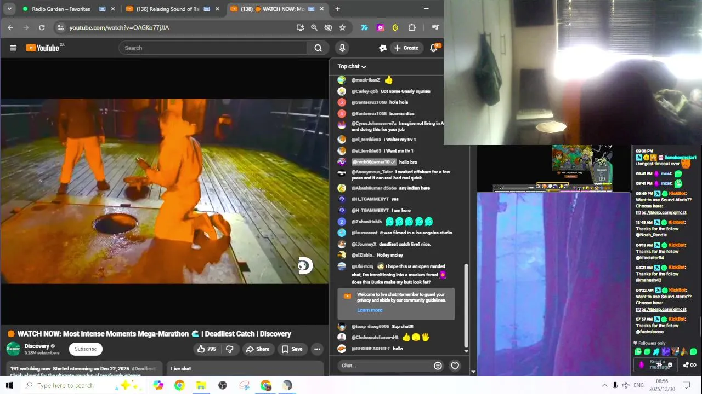Click the heart reaction icon in chat
Image resolution: width=702 pixels, height=394 pixels.
coord(455,366)
